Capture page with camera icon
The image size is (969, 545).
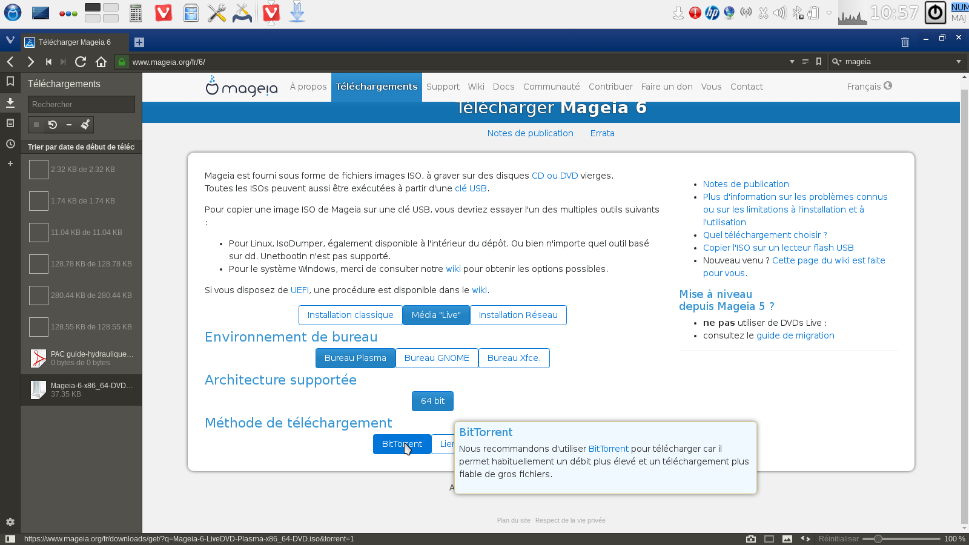click(751, 539)
